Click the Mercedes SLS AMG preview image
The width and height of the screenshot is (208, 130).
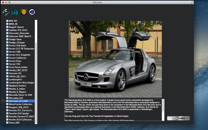tap(115, 59)
